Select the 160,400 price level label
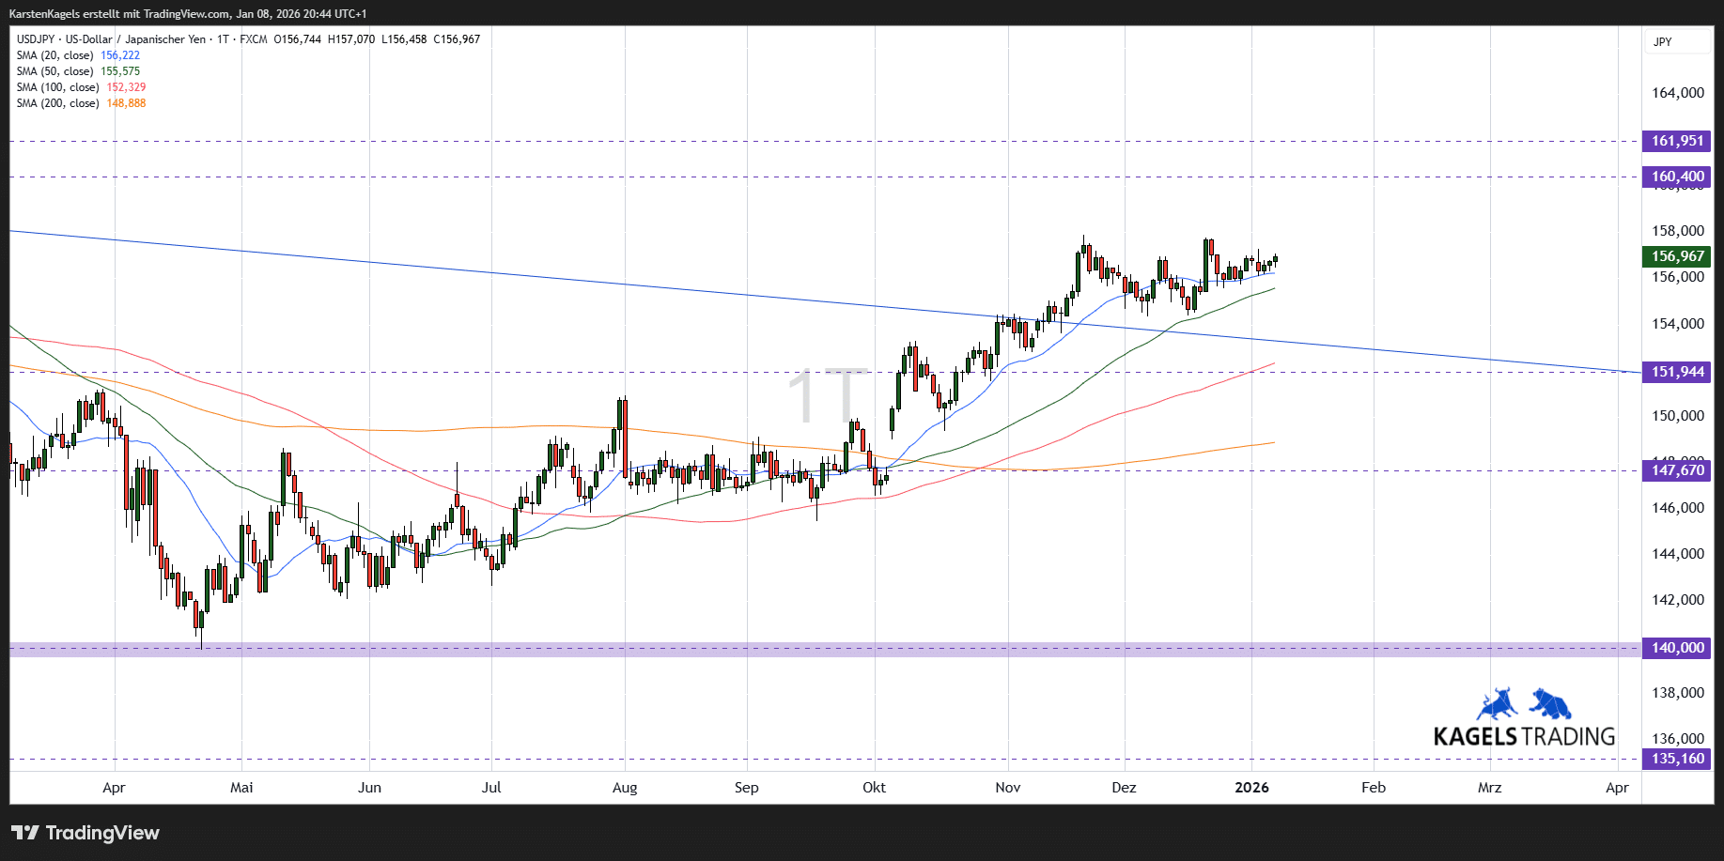1724x861 pixels. tap(1677, 177)
